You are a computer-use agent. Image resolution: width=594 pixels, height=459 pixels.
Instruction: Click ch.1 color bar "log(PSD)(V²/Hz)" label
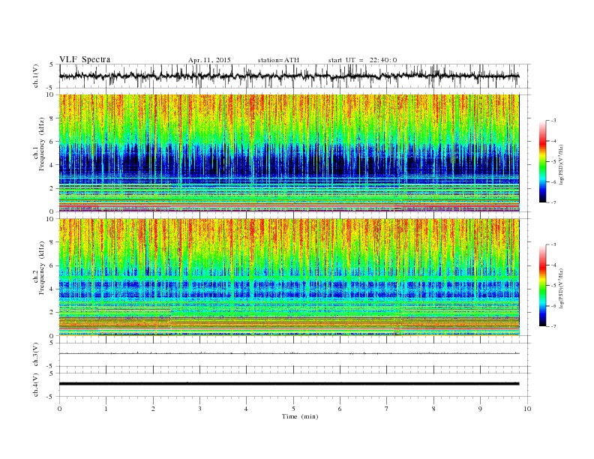click(x=561, y=164)
